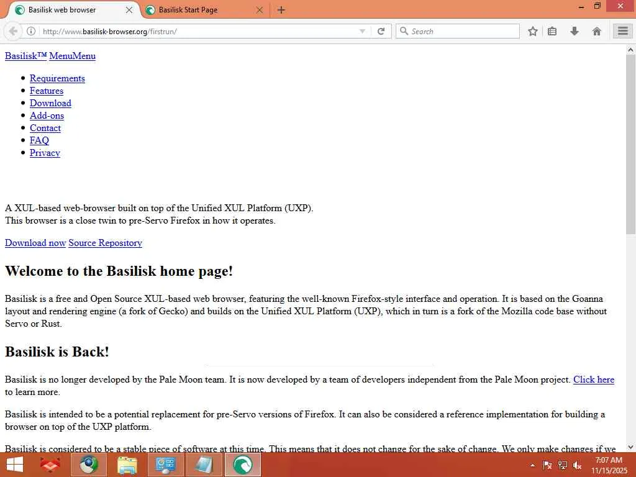Open the Basilisk™ link at the top
This screenshot has width=636, height=477.
click(x=26, y=56)
